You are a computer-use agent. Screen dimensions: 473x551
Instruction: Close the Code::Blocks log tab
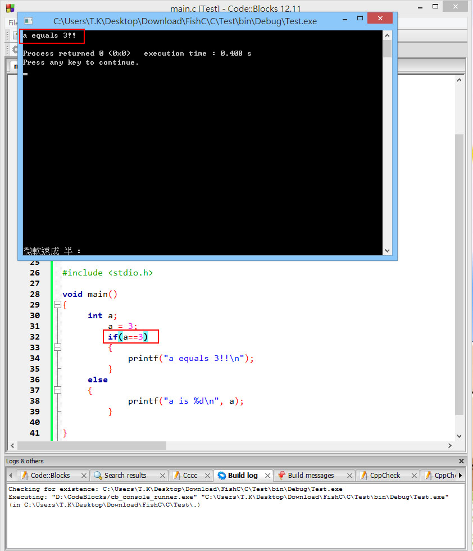pos(84,476)
